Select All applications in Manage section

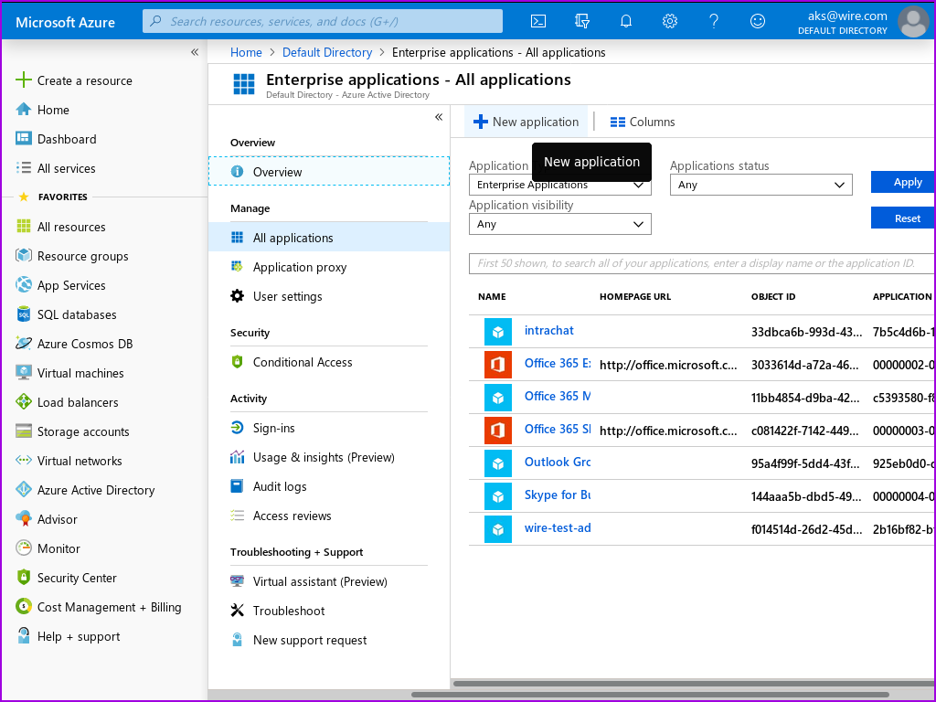click(x=329, y=238)
